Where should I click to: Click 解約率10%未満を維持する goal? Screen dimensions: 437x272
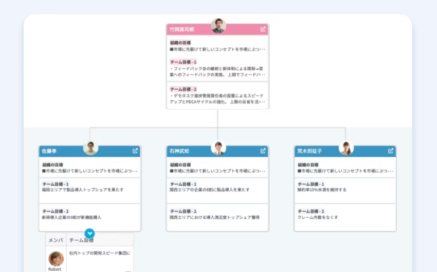click(x=322, y=190)
